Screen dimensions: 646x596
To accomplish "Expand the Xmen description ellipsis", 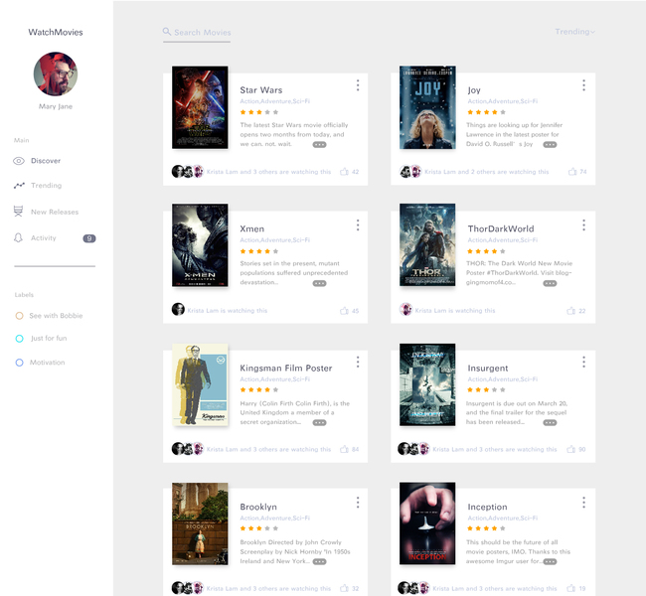I will tap(319, 283).
